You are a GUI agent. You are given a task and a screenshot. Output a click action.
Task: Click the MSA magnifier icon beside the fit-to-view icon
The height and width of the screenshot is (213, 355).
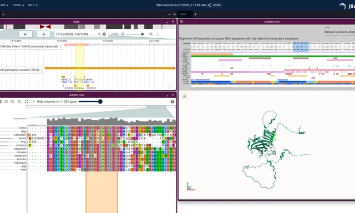19,102
